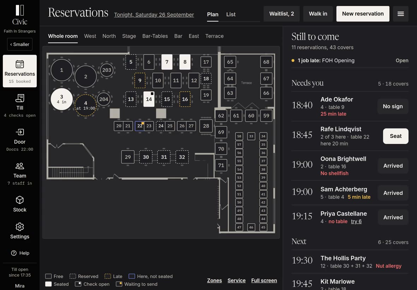Enter Full screen plan view

tap(264, 280)
